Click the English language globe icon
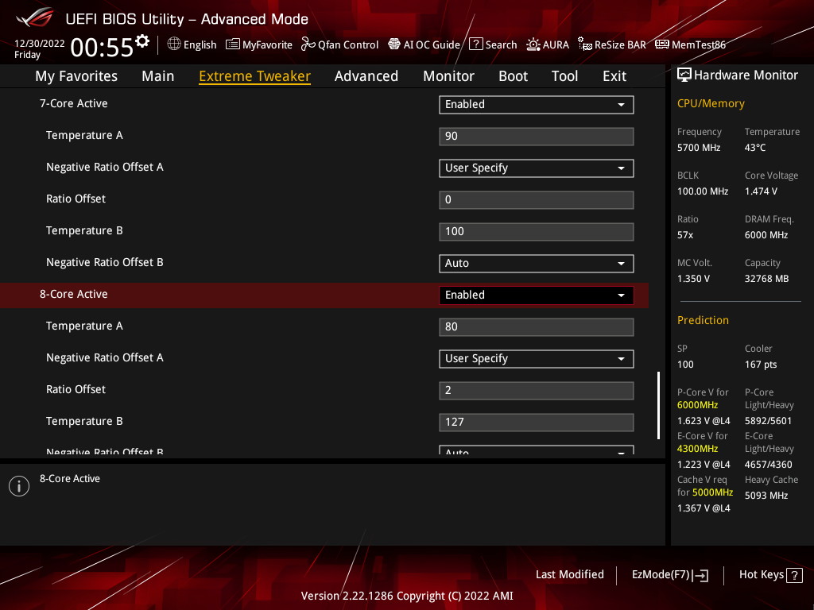814x610 pixels. (174, 44)
